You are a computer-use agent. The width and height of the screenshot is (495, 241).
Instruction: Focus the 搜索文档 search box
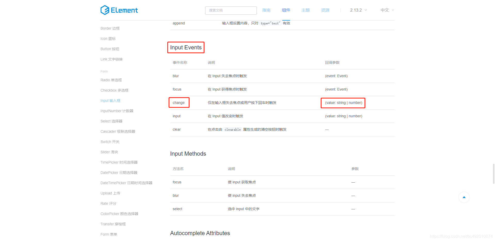231,10
